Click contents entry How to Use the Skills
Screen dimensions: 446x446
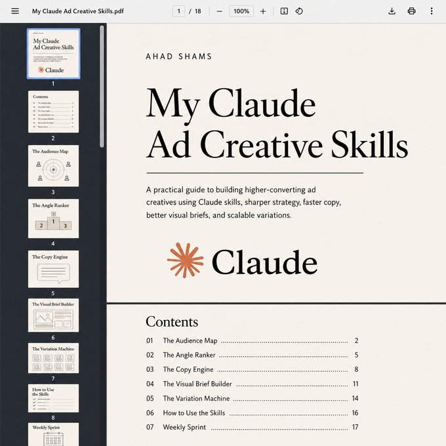(x=252, y=413)
